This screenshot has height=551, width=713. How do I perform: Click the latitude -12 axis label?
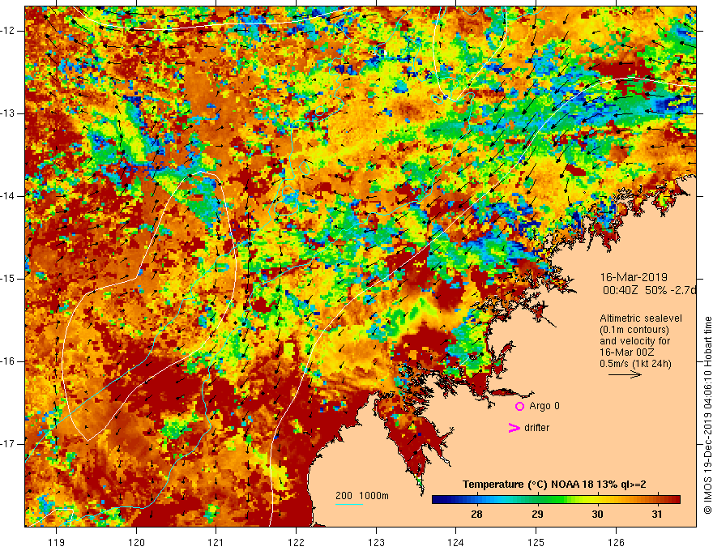9,31
